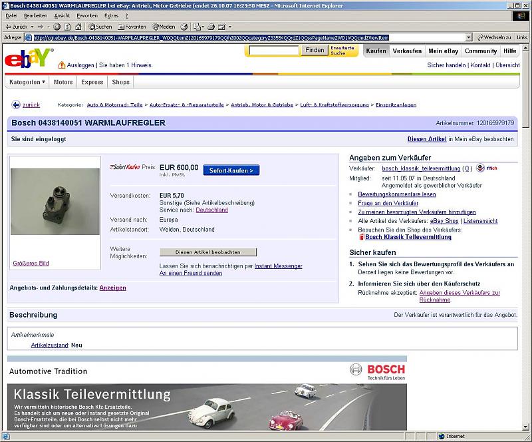Open the Datei menu
The width and height of the screenshot is (532, 442).
point(11,15)
